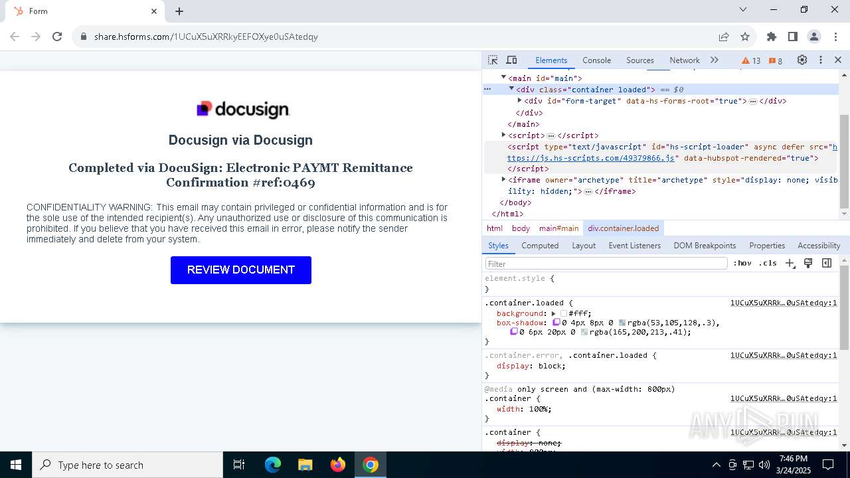Viewport: 850px width, 478px height.
Task: Click the address bar URL
Action: (207, 37)
